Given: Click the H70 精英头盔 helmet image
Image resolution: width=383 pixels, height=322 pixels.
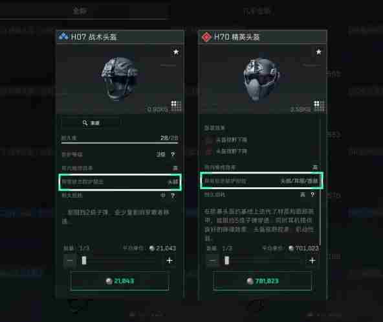Looking at the screenshot, I should [x=262, y=80].
